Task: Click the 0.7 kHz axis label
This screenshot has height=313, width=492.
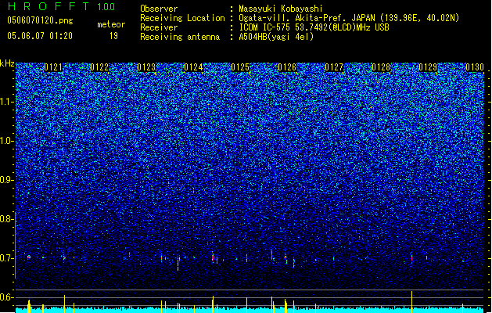Action: pos(6,258)
